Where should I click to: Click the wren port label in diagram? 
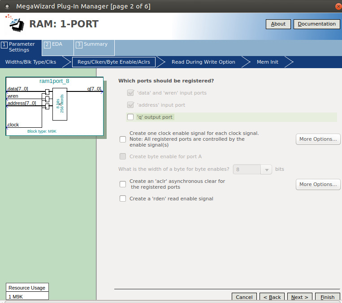(x=13, y=96)
